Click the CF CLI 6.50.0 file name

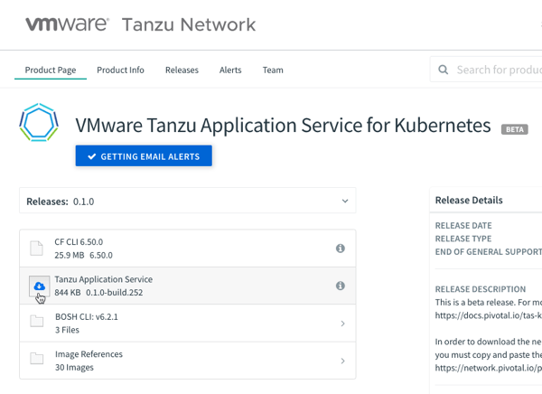coord(79,242)
